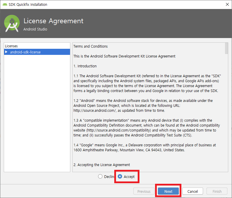Image resolution: width=232 pixels, height=198 pixels.
Task: Select the Decline radio button
Action: click(x=100, y=177)
